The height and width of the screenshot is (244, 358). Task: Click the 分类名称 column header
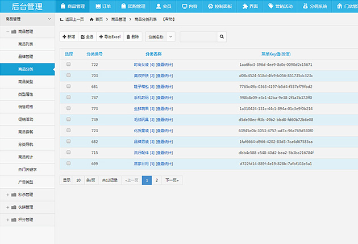[x=153, y=54]
